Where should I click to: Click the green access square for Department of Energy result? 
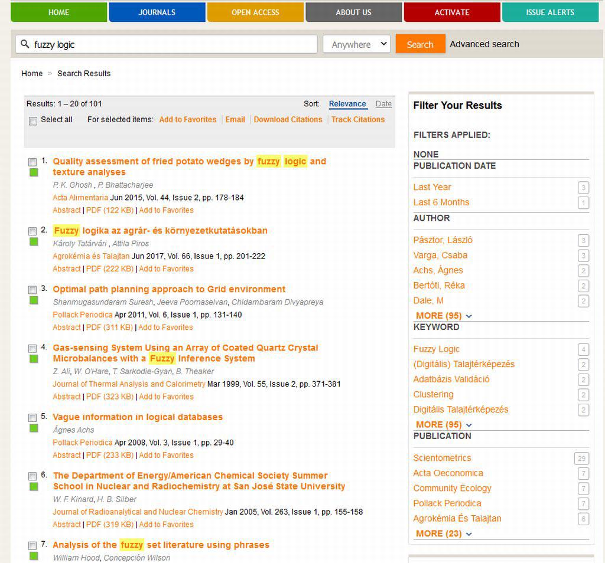[x=34, y=487]
